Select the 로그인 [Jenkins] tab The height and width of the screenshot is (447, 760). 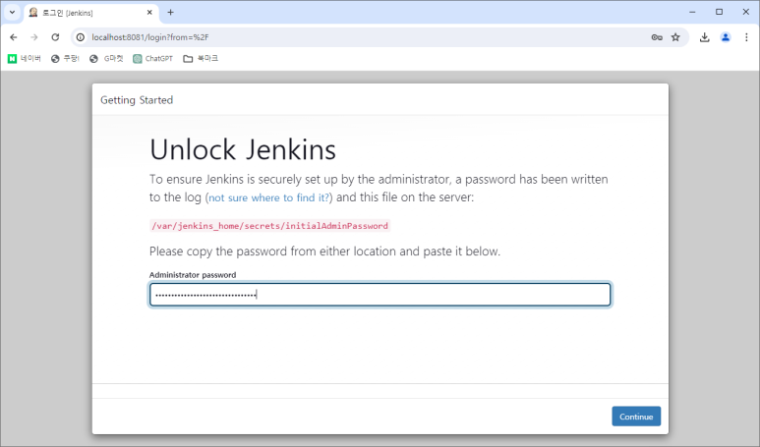coord(91,13)
